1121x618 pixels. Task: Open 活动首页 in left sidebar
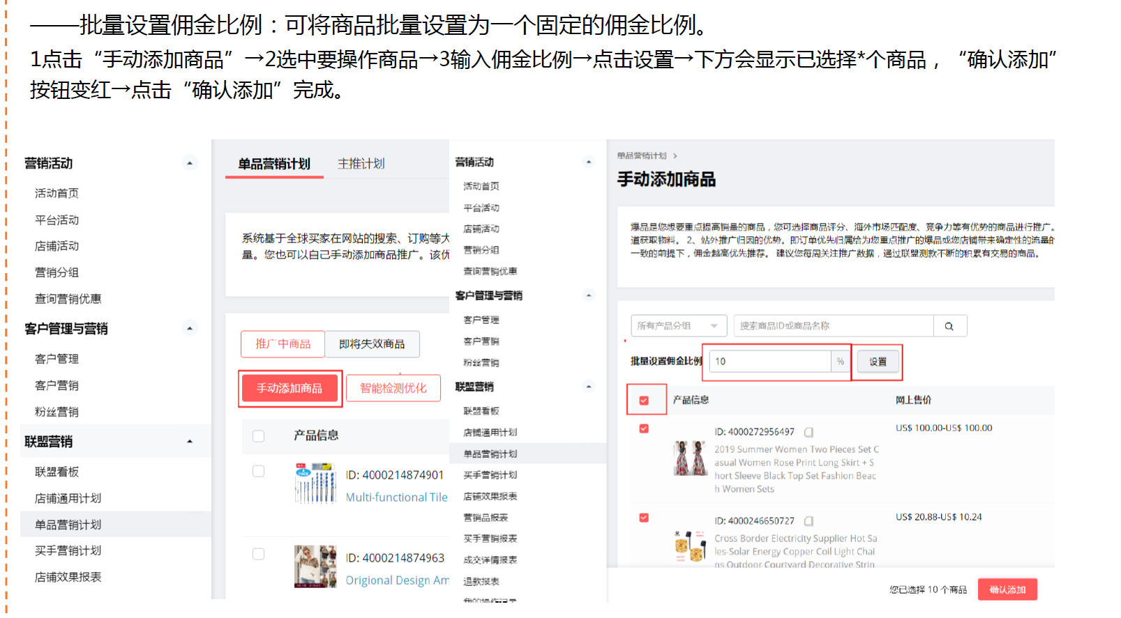tap(57, 193)
